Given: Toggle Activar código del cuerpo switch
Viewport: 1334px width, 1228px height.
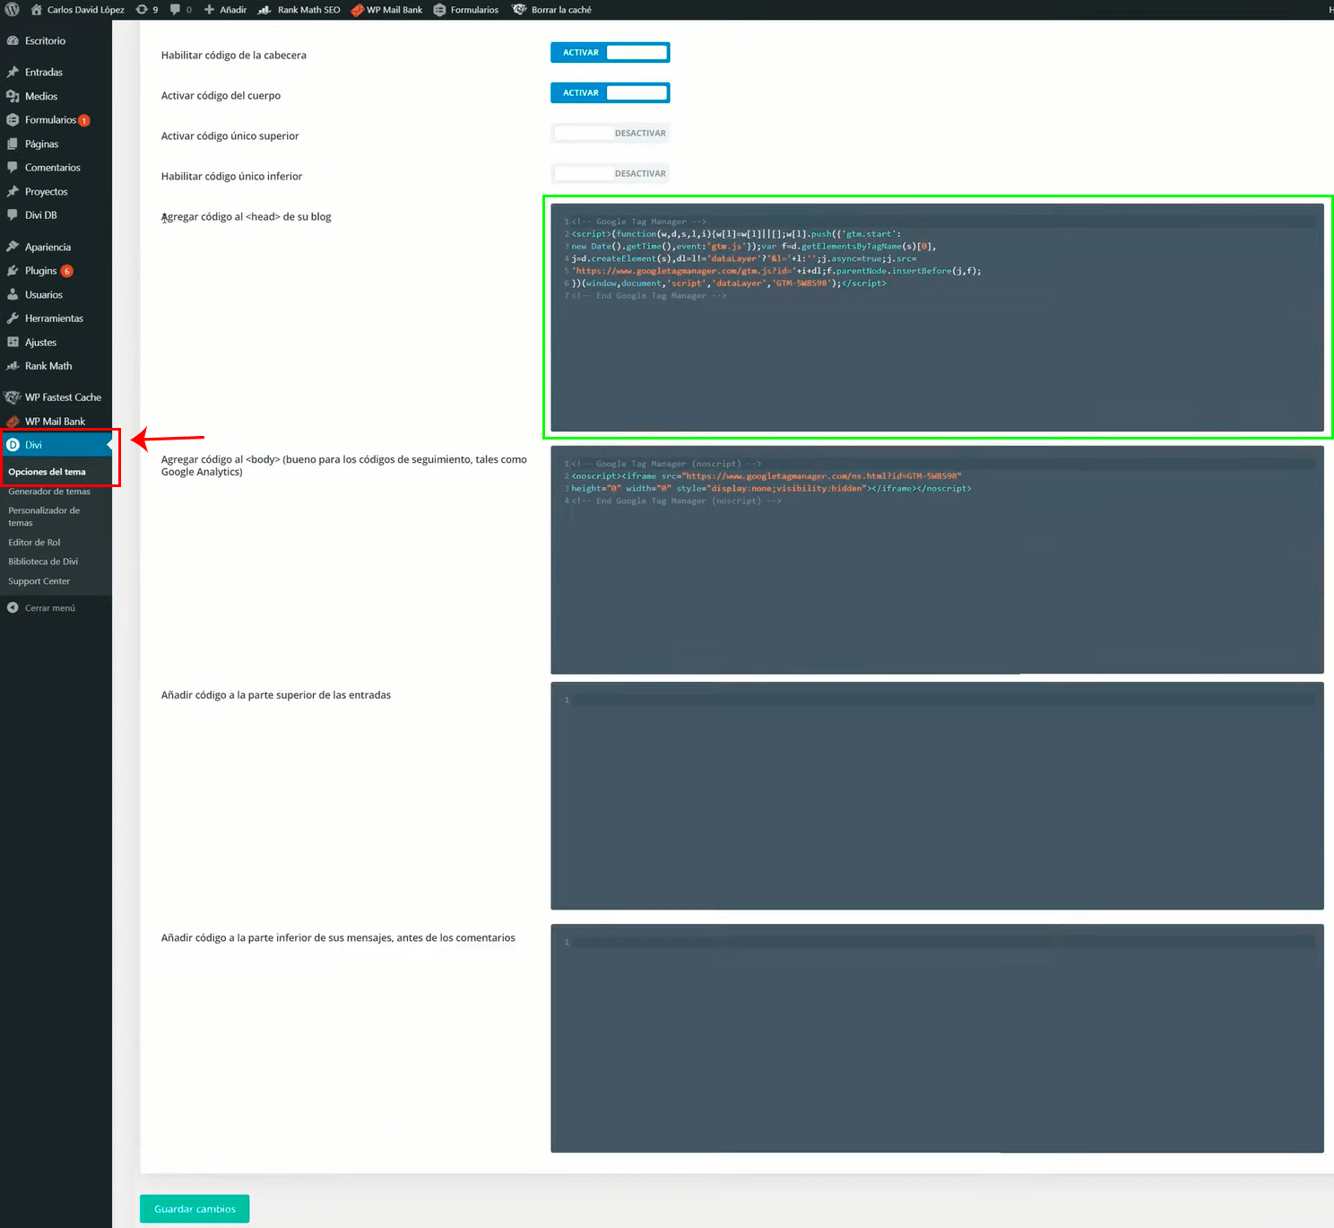Looking at the screenshot, I should point(611,93).
